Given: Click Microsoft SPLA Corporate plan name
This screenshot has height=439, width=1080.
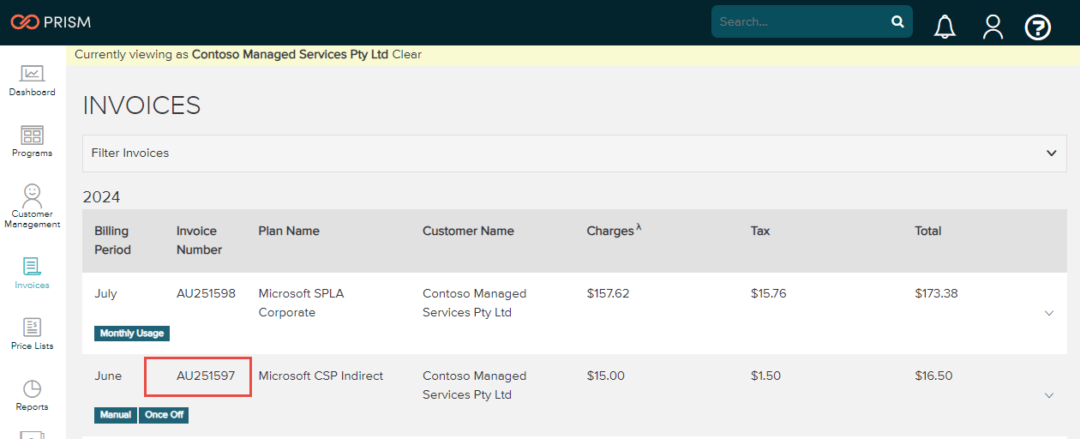Looking at the screenshot, I should click(x=301, y=303).
